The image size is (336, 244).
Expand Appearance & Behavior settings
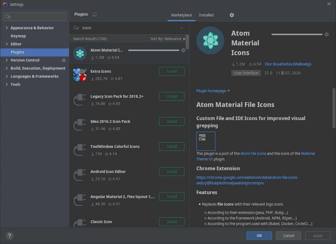tap(7, 28)
